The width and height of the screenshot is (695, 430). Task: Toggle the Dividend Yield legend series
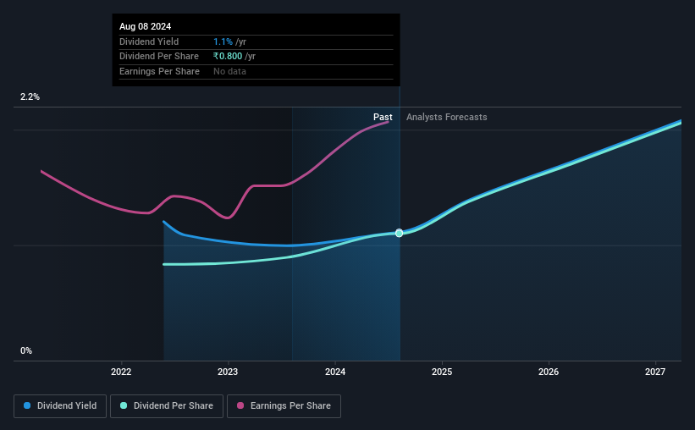click(60, 406)
